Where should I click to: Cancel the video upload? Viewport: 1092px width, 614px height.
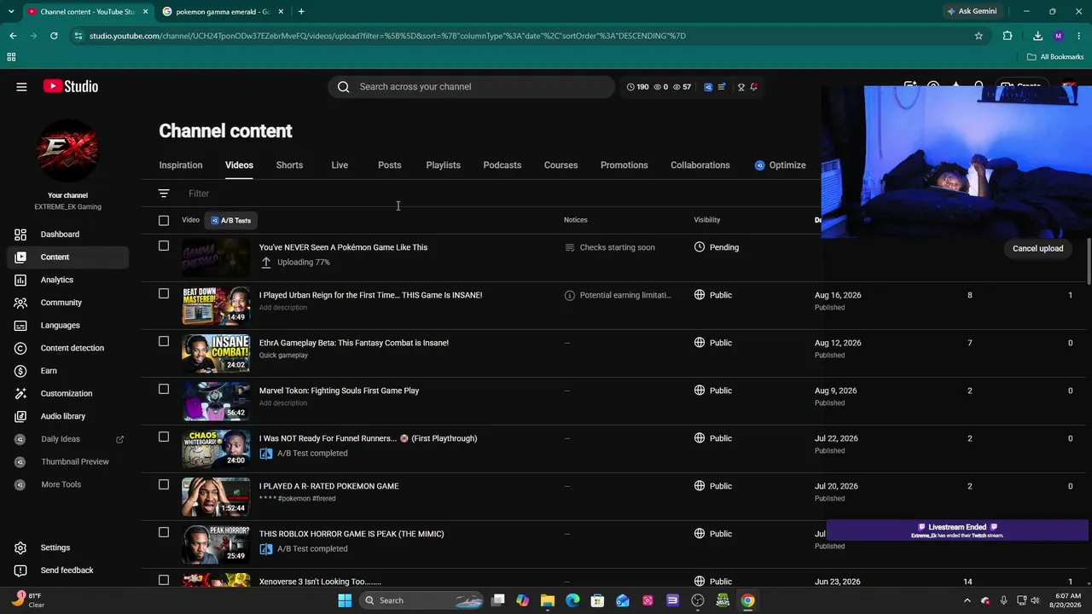(x=1037, y=248)
